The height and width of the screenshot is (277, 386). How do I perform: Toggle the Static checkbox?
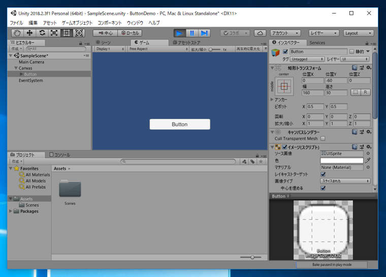[x=352, y=51]
